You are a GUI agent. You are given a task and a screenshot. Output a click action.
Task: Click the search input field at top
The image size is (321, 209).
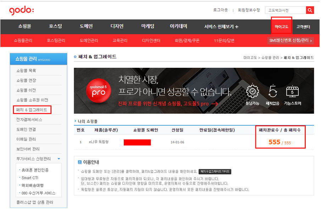coord(285,10)
